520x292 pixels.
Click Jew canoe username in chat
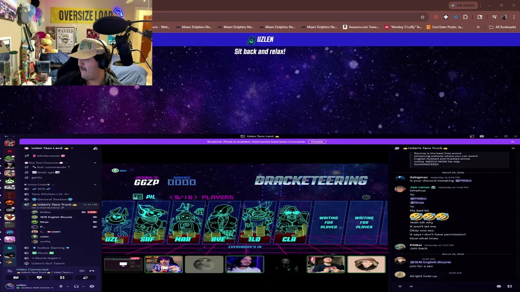420,187
